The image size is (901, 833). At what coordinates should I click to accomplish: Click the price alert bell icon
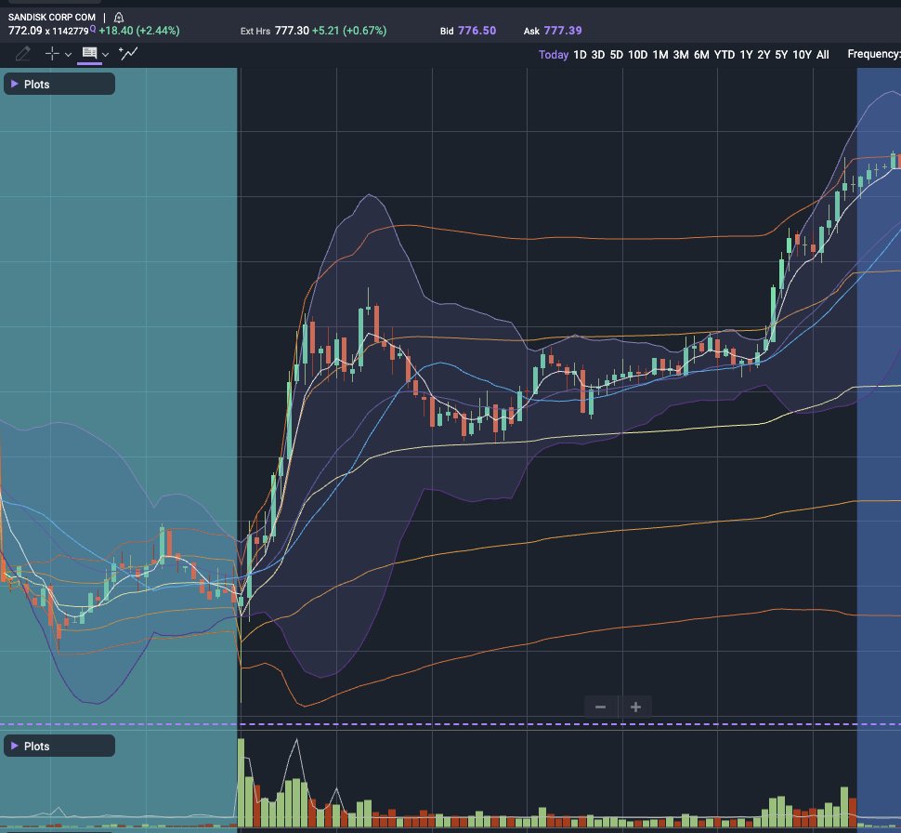[119, 18]
